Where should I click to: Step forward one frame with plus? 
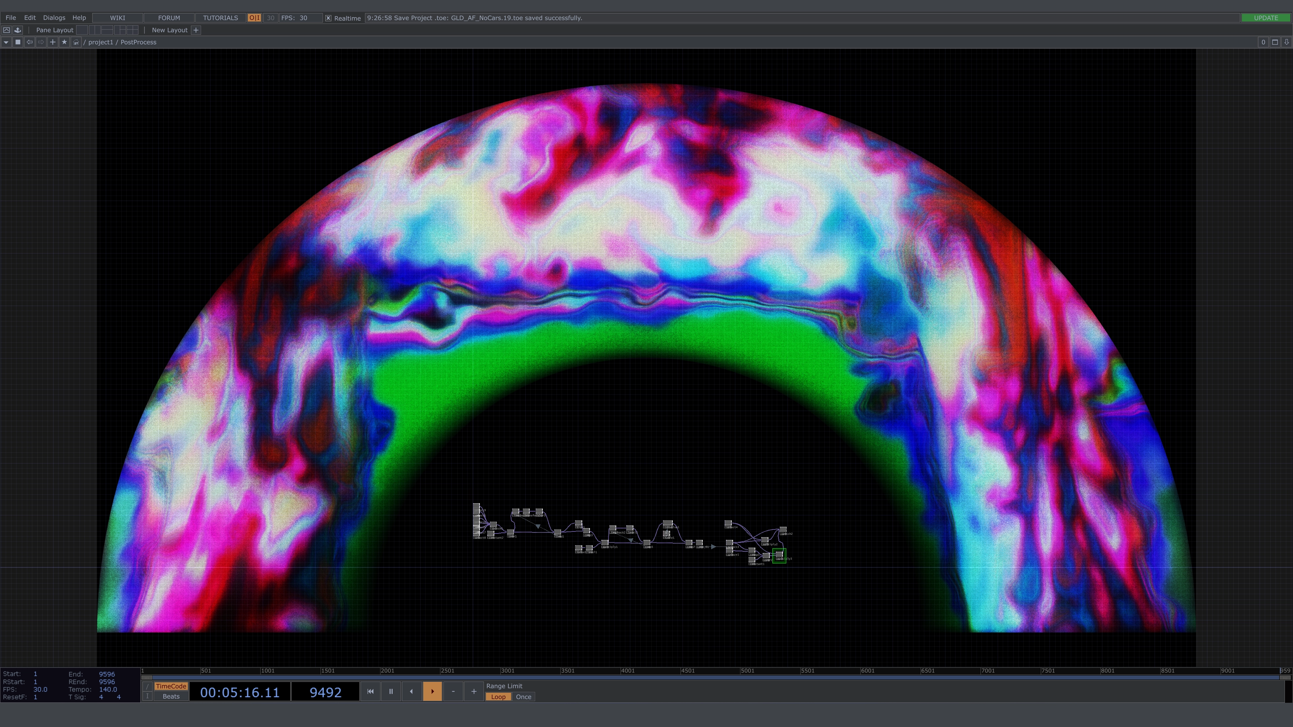[x=473, y=691]
